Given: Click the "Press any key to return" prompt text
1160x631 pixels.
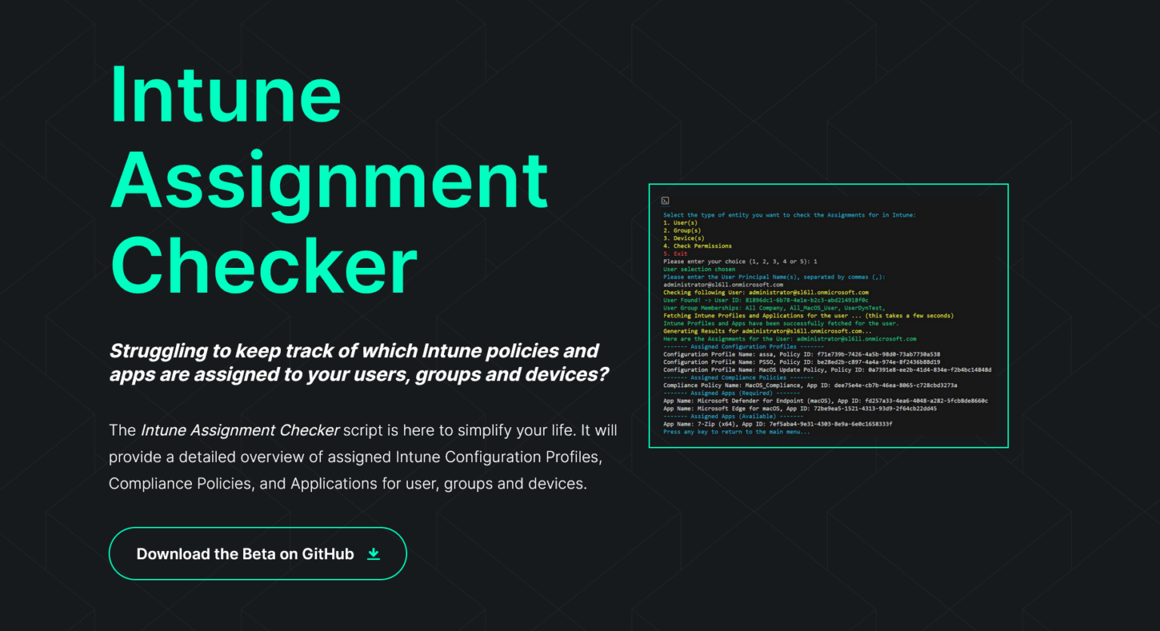Looking at the screenshot, I should (736, 432).
